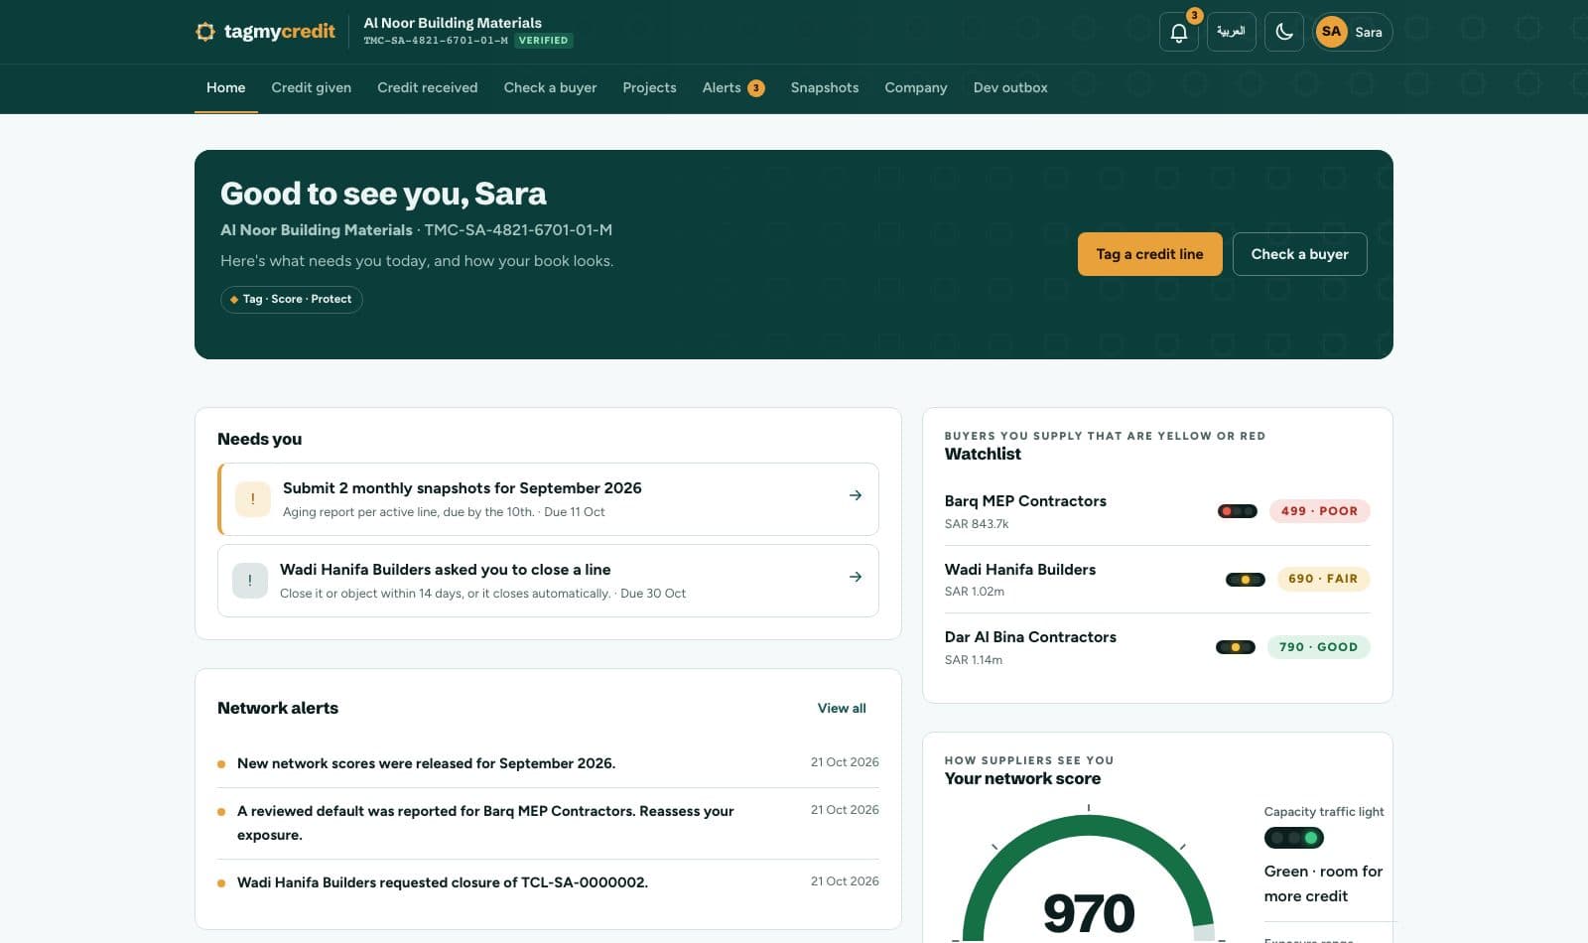This screenshot has height=943, width=1588.
Task: Open the Credit received tab
Action: (x=428, y=87)
